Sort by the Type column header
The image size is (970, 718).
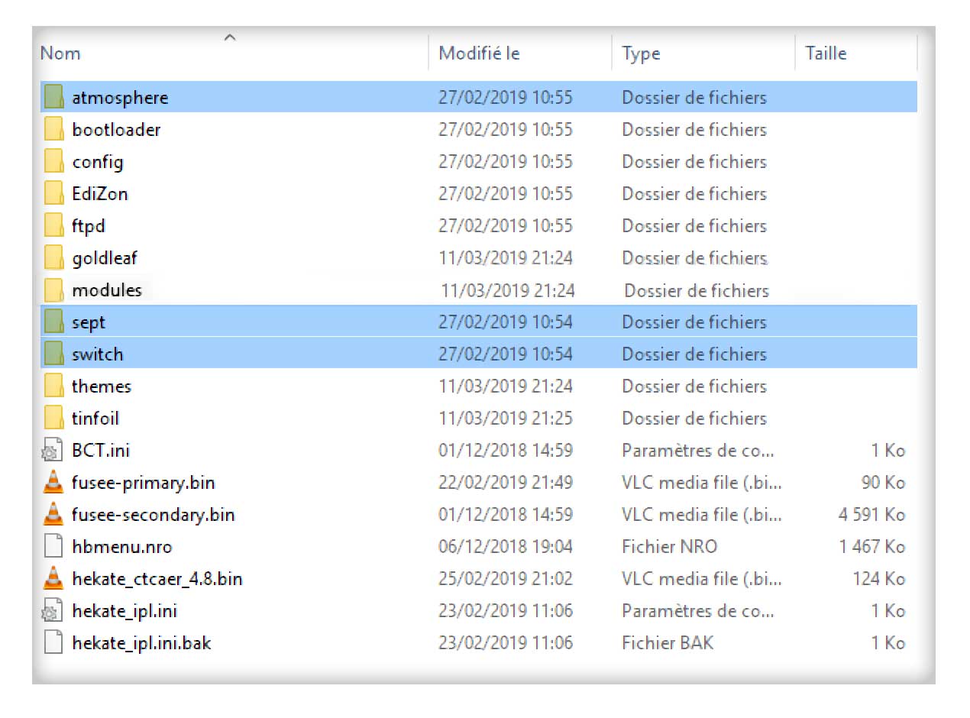click(641, 53)
